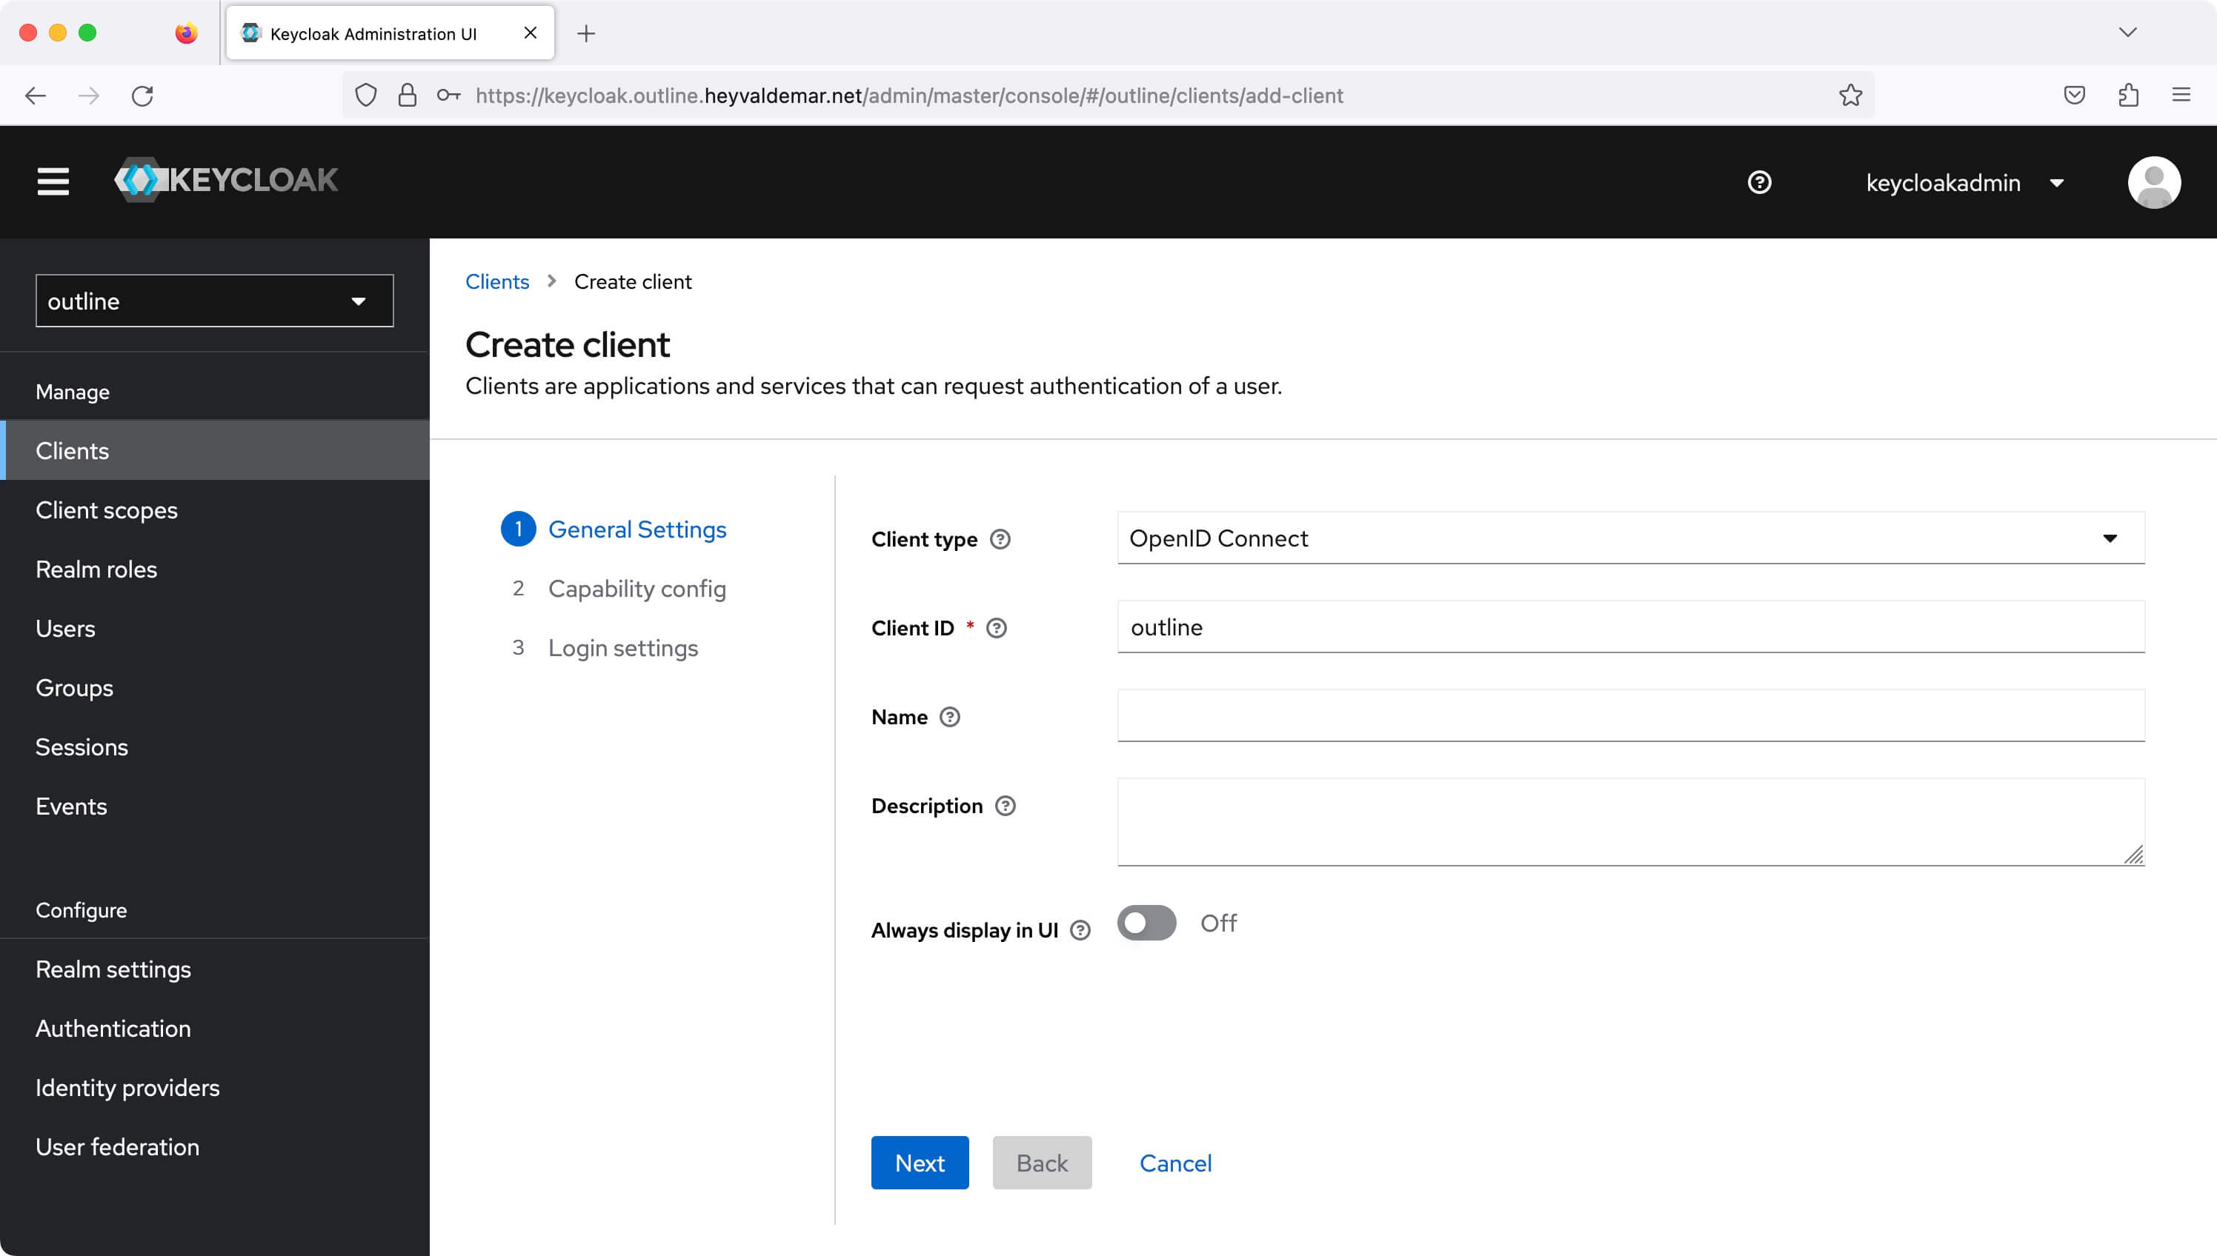Click the hamburger menu icon
The width and height of the screenshot is (2217, 1256).
tap(52, 183)
